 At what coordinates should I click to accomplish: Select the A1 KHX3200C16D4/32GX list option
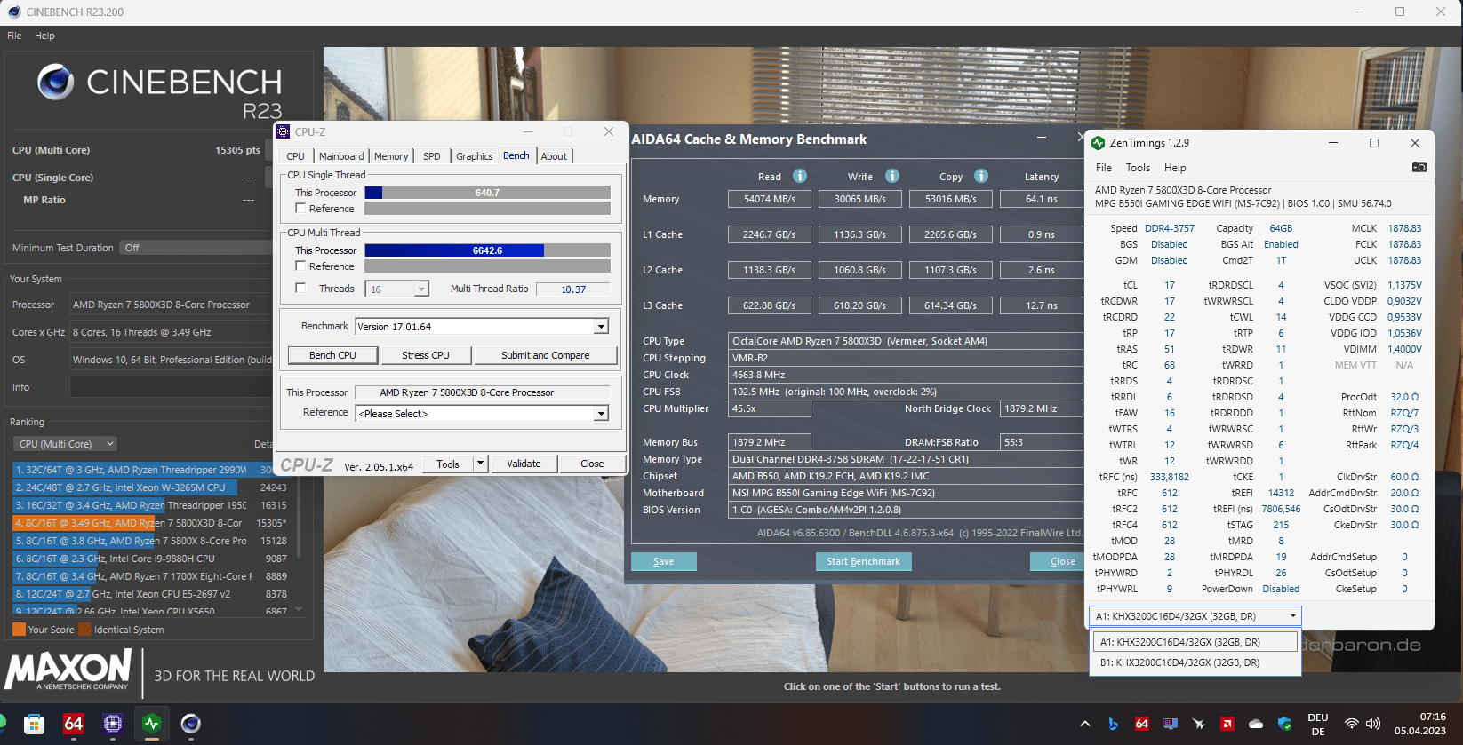point(1195,642)
